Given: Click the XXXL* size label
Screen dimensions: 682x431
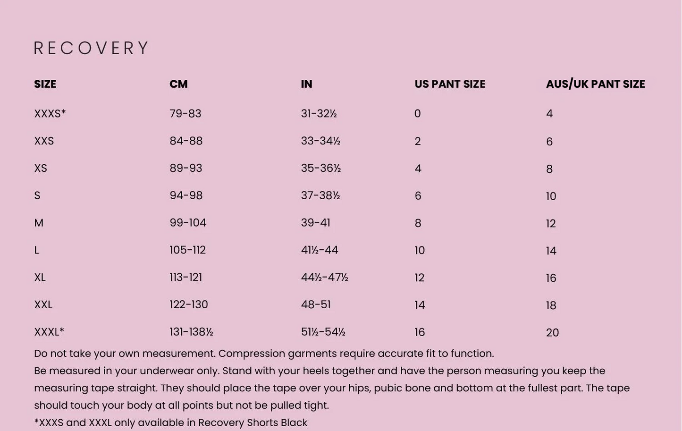Looking at the screenshot, I should coord(49,332).
